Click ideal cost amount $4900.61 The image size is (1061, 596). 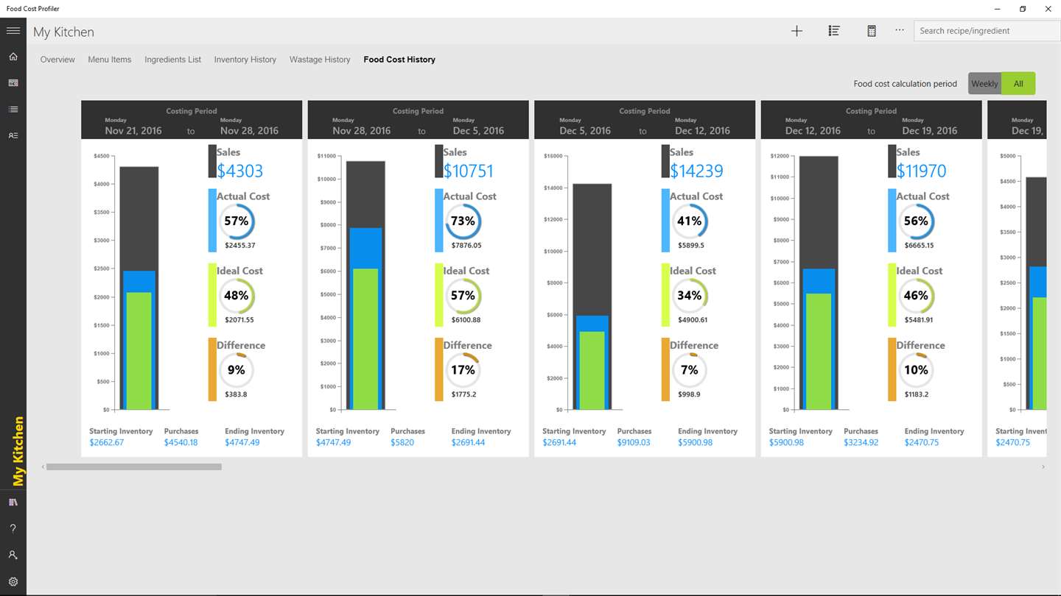693,320
